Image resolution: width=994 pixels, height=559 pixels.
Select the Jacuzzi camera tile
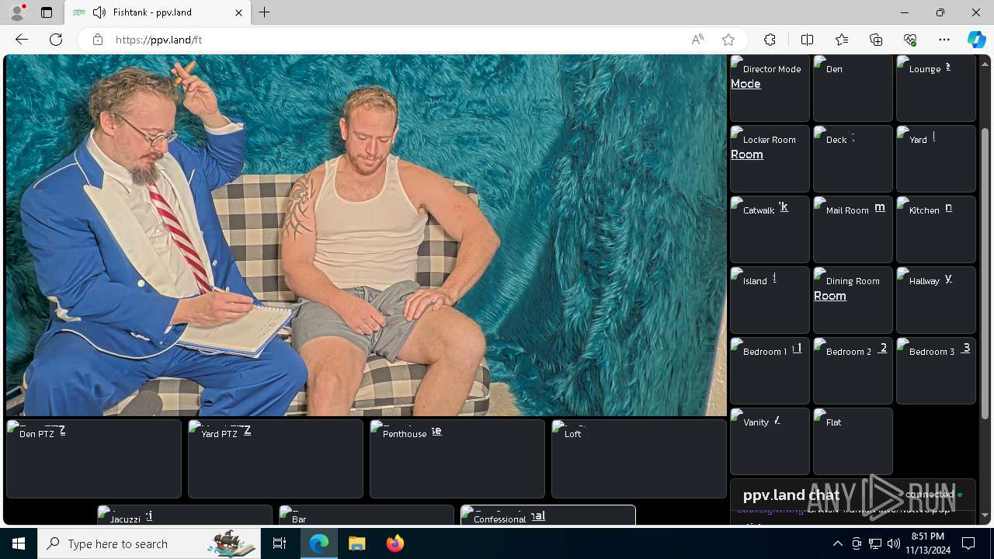coord(185,515)
